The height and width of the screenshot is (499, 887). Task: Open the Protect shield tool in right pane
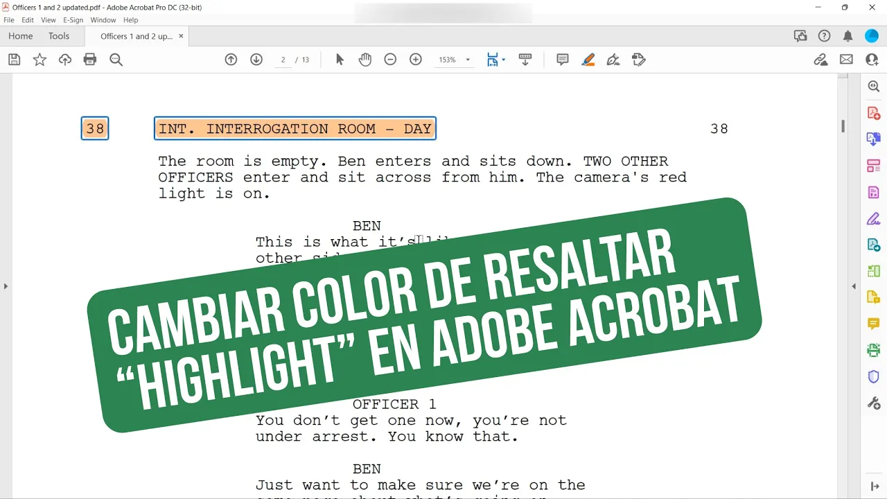pyautogui.click(x=873, y=377)
